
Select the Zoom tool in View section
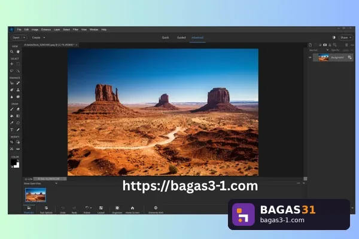pos(12,52)
